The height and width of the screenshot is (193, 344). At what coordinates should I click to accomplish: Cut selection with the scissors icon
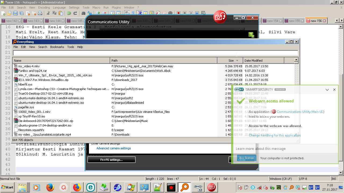click(x=48, y=13)
